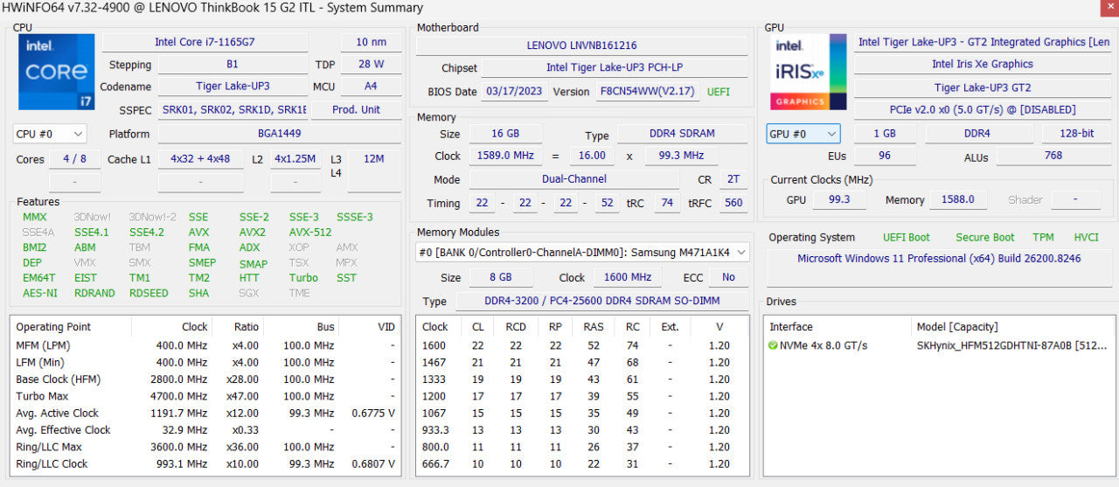The height and width of the screenshot is (487, 1119).
Task: Click the ALUs 768 value
Action: point(1053,156)
